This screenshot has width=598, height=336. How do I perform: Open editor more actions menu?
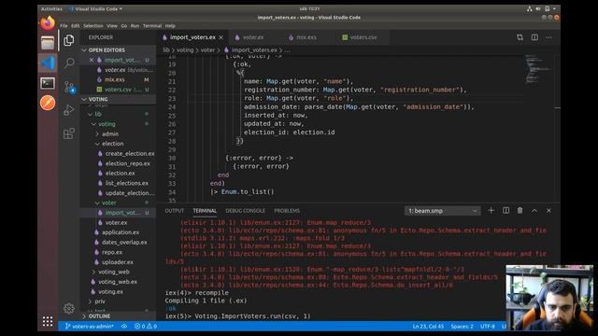pyautogui.click(x=548, y=37)
